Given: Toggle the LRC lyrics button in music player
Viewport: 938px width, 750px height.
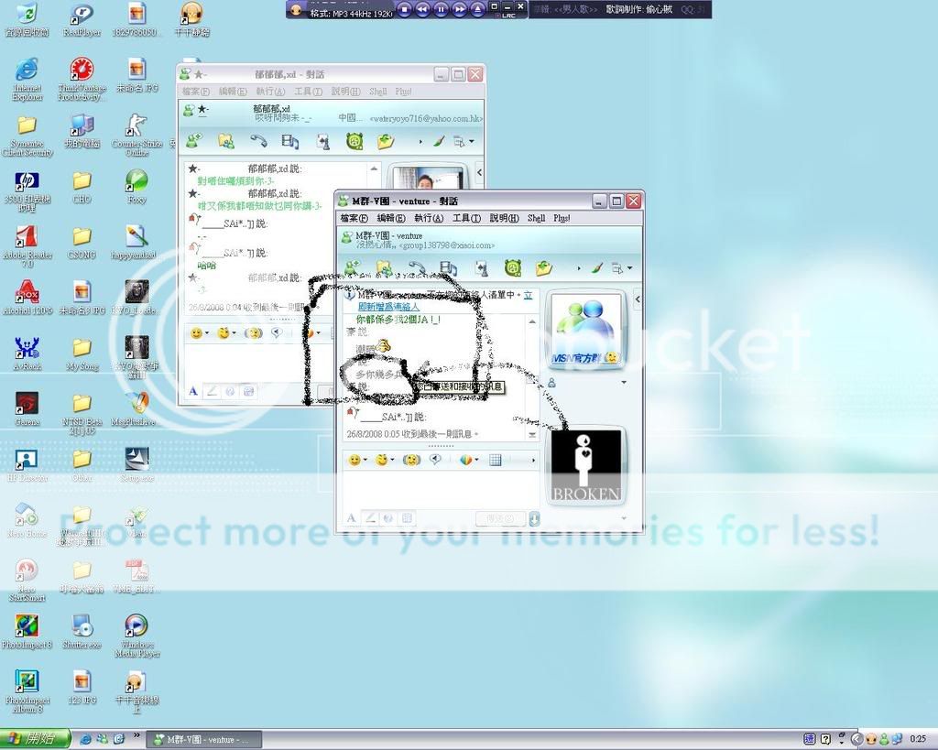Looking at the screenshot, I should [509, 15].
